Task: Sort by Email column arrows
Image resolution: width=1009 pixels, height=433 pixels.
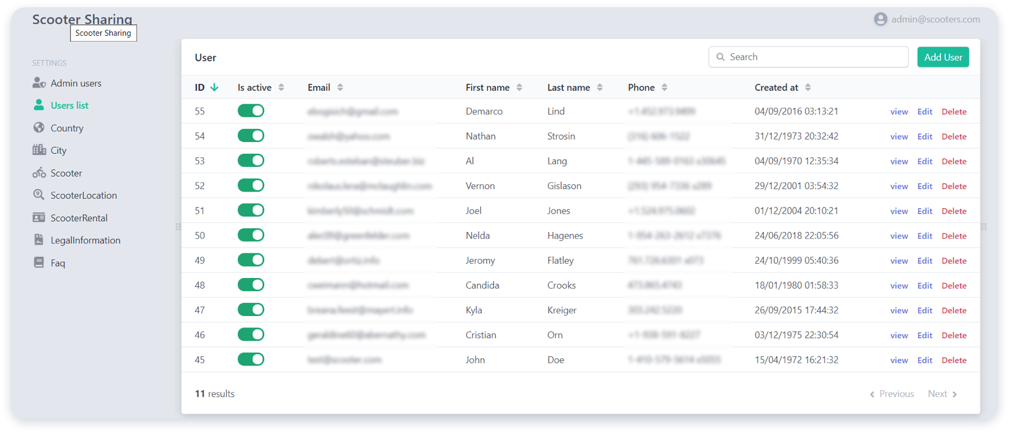Action: (x=341, y=87)
